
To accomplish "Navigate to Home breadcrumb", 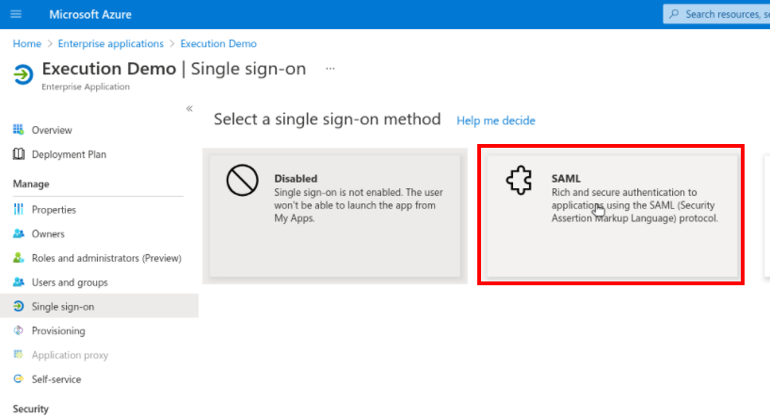I will [x=27, y=43].
